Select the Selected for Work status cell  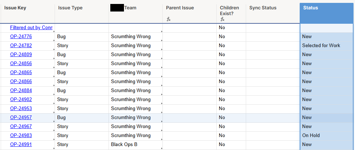pos(327,46)
